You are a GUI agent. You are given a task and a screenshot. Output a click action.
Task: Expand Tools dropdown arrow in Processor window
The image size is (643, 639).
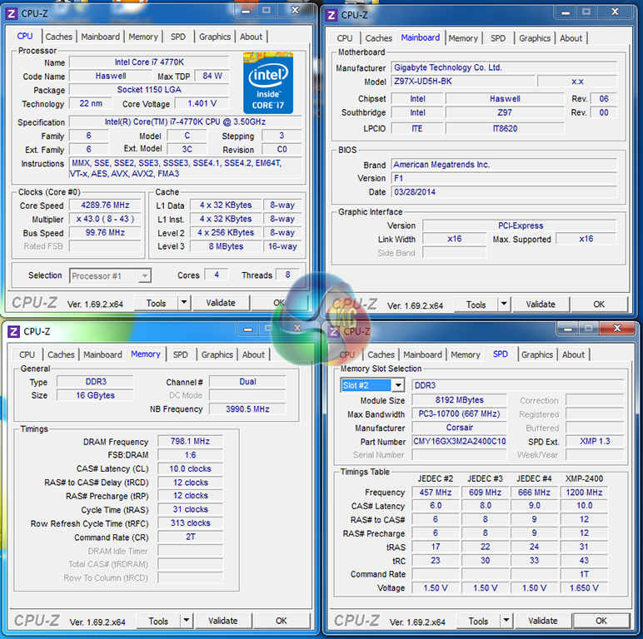click(183, 304)
